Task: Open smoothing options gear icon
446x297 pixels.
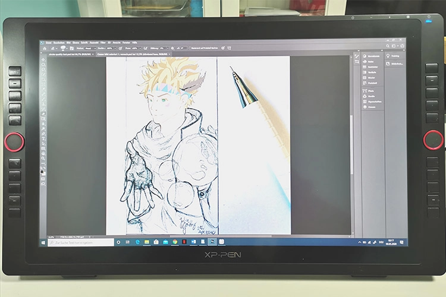Action: pos(172,48)
